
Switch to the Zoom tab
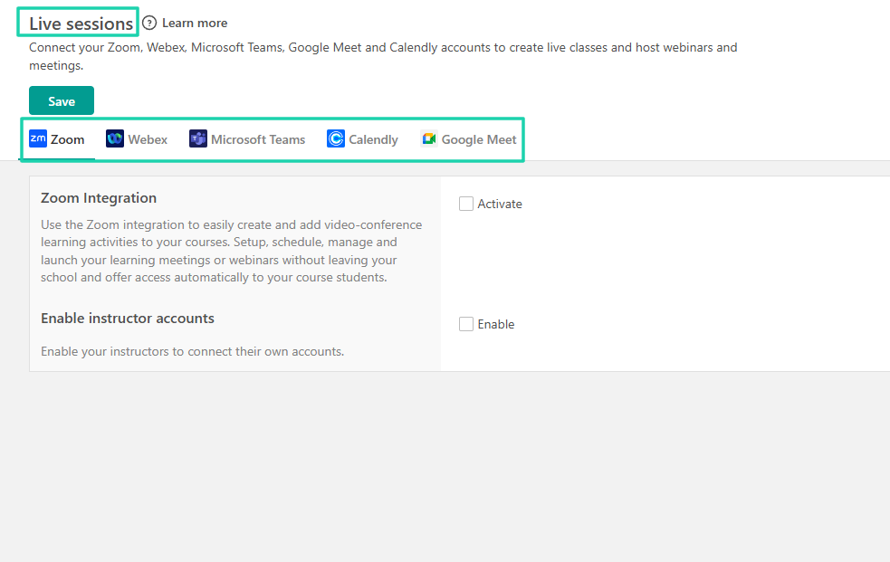click(57, 139)
